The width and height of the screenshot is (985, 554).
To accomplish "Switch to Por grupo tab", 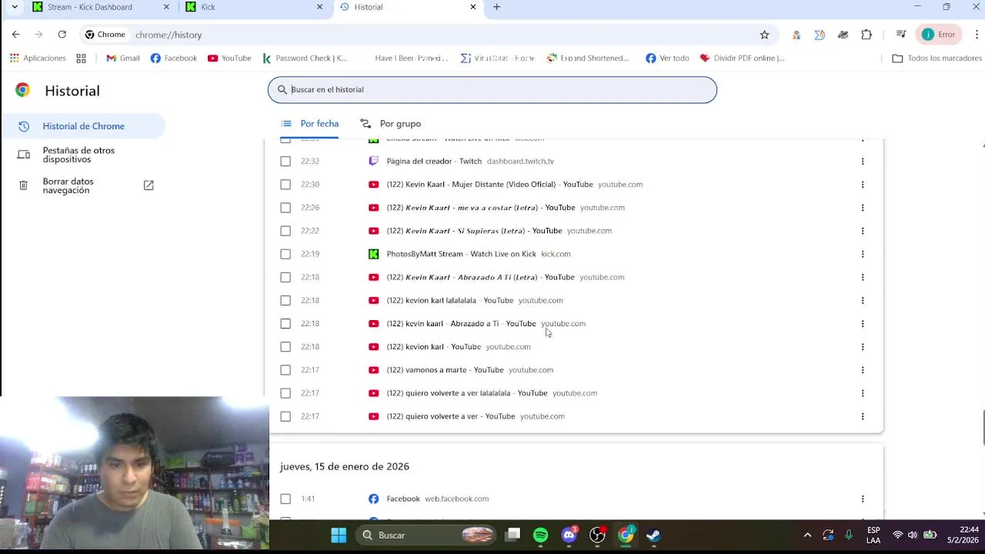I will coord(390,124).
